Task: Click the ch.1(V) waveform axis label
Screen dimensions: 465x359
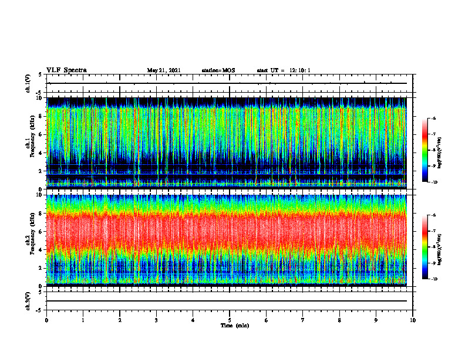Action: click(x=28, y=83)
